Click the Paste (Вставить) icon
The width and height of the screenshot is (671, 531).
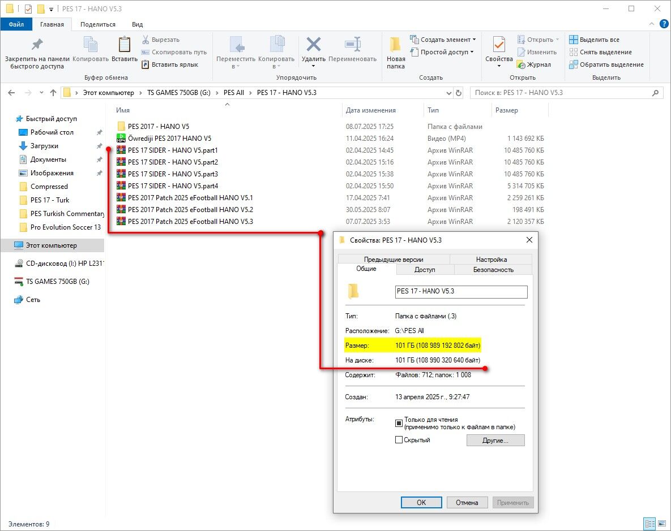[x=125, y=44]
